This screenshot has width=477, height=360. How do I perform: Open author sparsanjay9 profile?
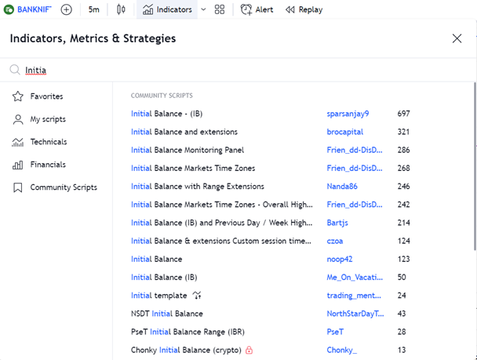pyautogui.click(x=348, y=114)
